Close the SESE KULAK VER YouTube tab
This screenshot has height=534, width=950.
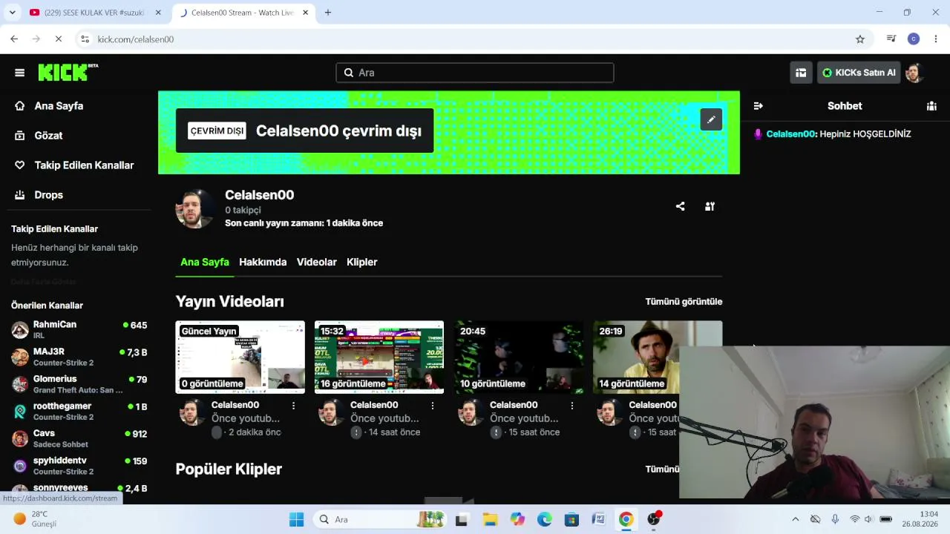click(158, 13)
